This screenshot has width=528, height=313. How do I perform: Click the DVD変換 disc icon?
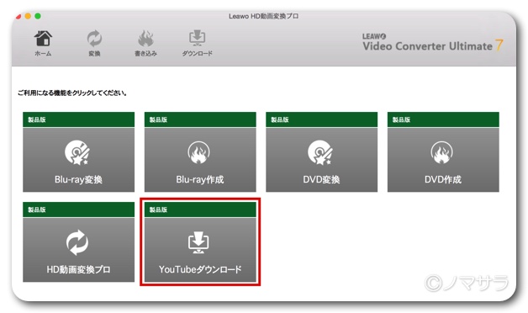click(320, 152)
